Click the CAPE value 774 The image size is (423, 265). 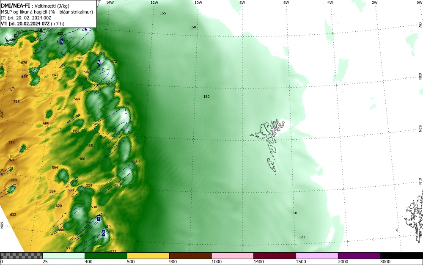point(11,143)
